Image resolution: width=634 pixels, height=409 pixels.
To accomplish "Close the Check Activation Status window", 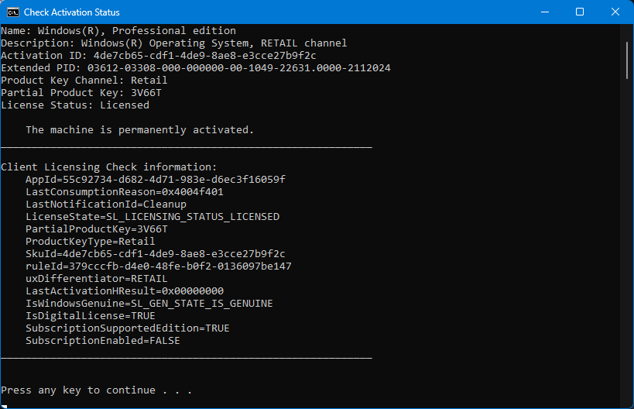I will (615, 12).
